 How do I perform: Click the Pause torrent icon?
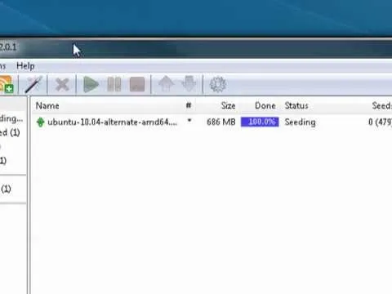tap(114, 84)
